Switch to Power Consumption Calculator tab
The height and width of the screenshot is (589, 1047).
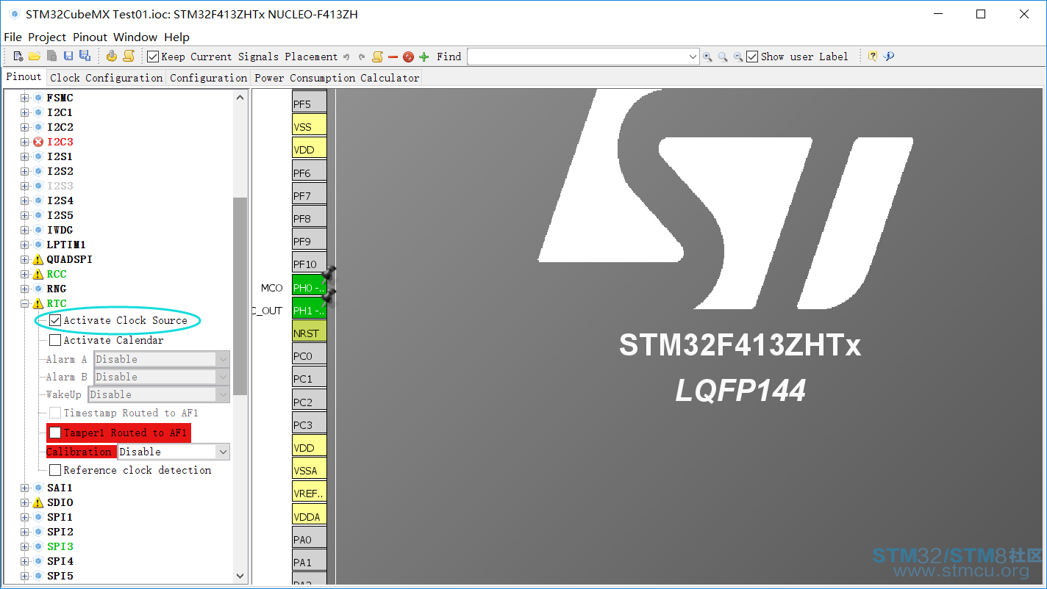tap(337, 78)
